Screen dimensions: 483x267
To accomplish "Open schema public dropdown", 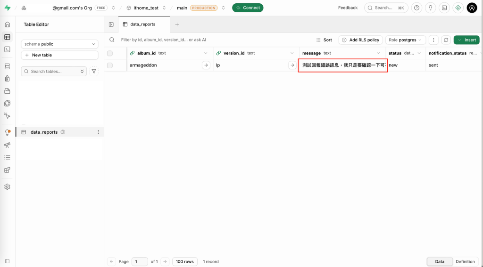I will [60, 44].
